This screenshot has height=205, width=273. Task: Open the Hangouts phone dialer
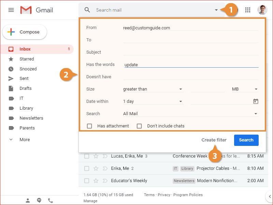[51, 200]
